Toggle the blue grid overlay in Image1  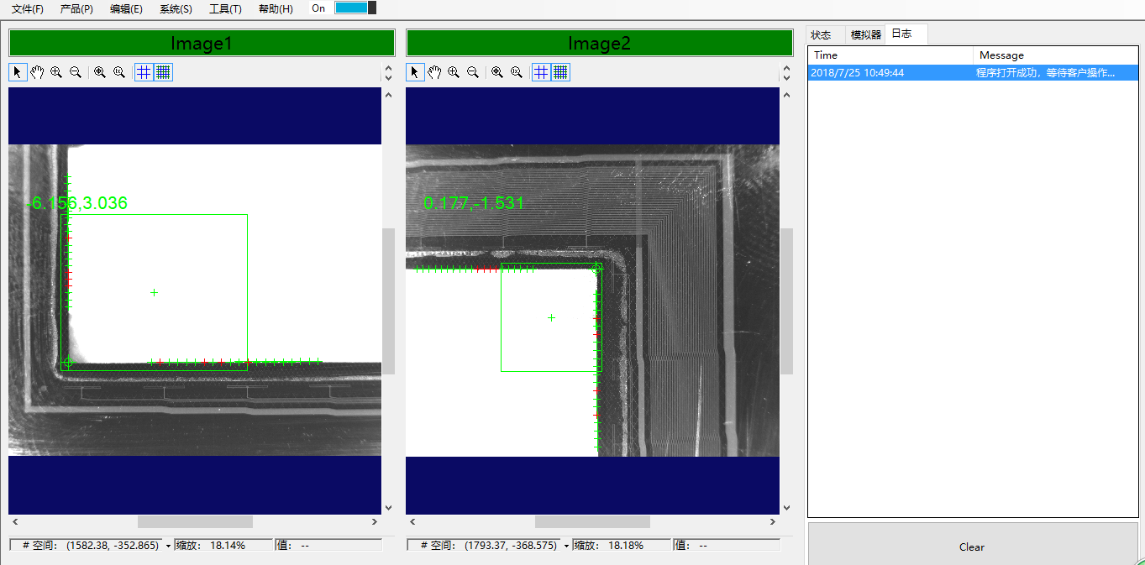tap(144, 72)
